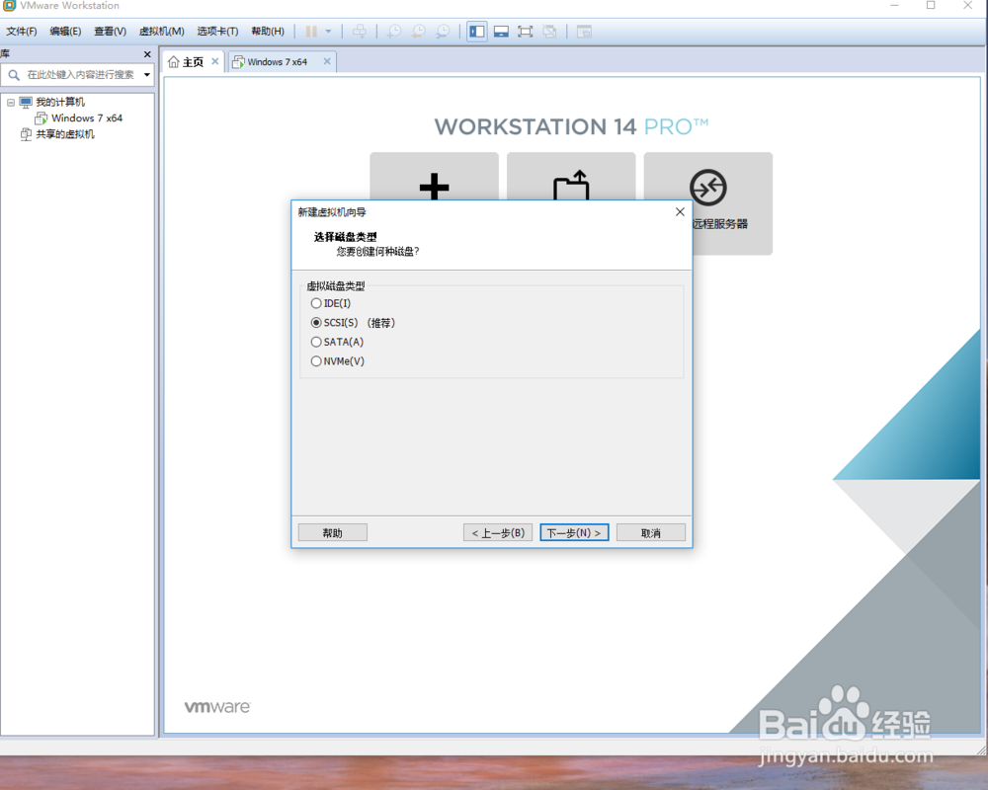Open the 帮助(H) menu
The width and height of the screenshot is (988, 790).
[268, 32]
